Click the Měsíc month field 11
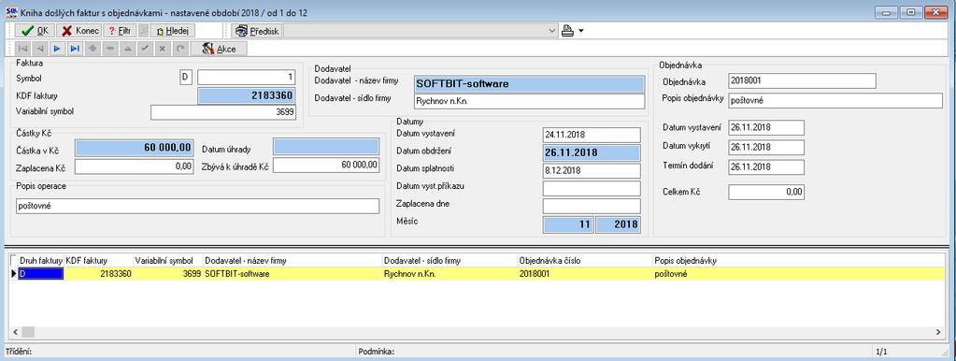956x361 pixels. click(x=568, y=225)
